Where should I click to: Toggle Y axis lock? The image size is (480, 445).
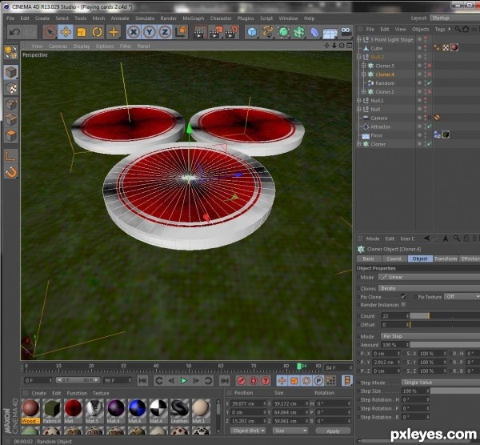point(149,32)
